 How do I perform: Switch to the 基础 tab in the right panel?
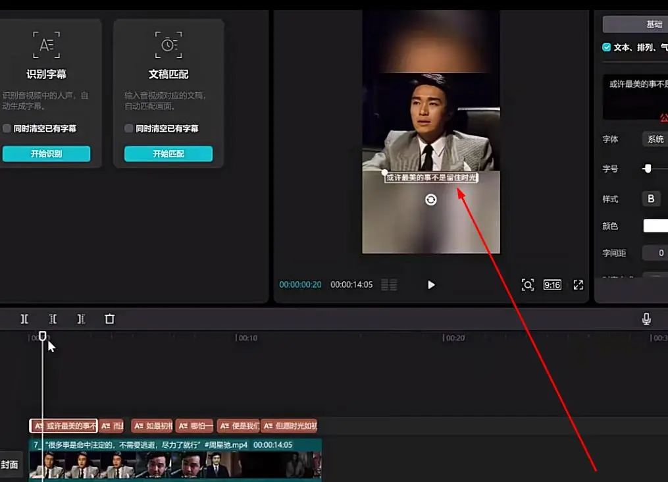point(654,24)
